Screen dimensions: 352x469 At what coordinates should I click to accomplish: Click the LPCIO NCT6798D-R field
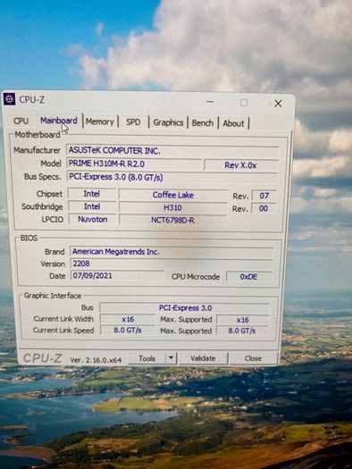pyautogui.click(x=172, y=220)
